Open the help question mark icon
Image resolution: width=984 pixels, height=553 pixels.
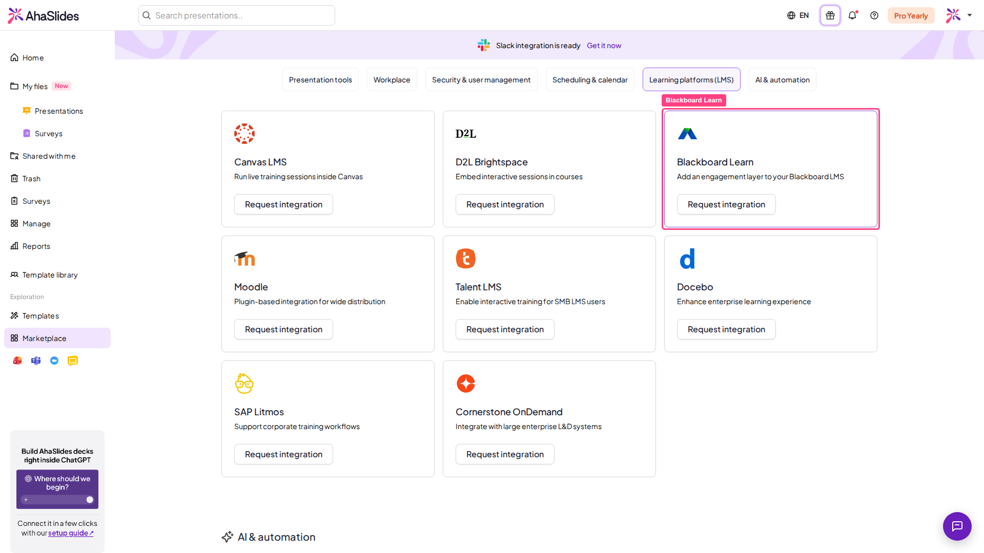874,15
